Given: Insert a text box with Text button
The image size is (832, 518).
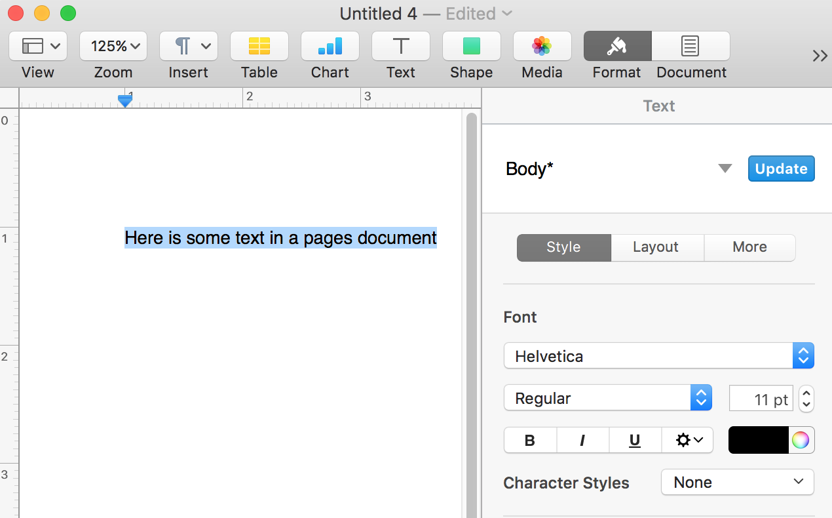Looking at the screenshot, I should click(401, 46).
